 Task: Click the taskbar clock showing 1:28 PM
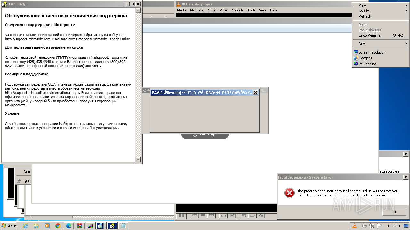click(x=393, y=226)
